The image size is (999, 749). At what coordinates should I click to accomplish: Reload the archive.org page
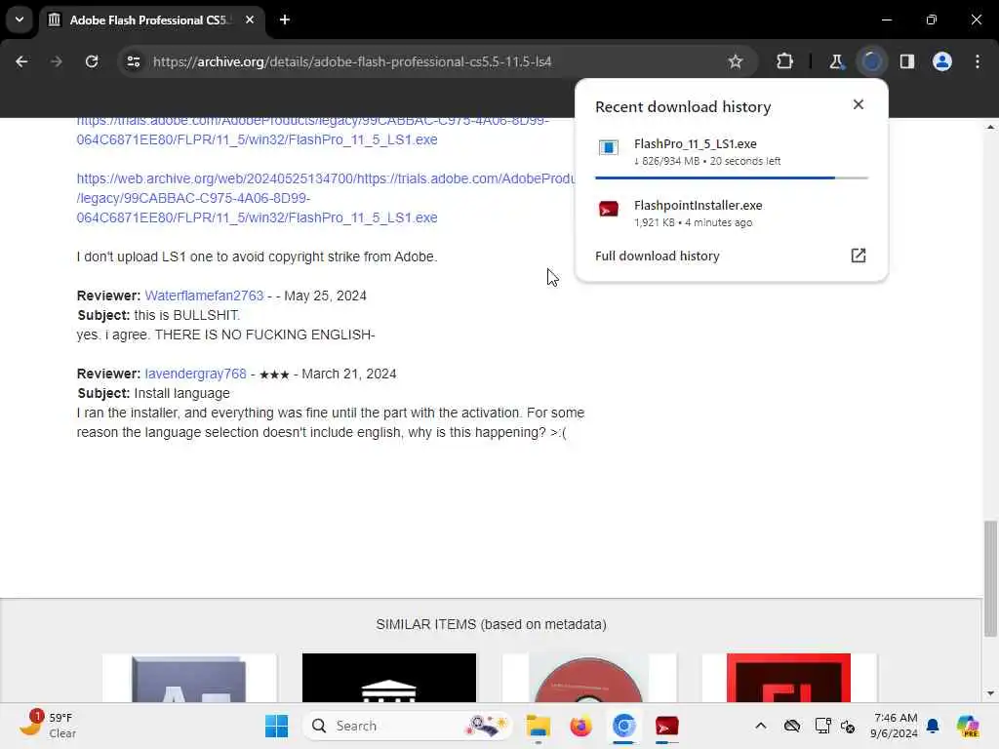pyautogui.click(x=92, y=61)
